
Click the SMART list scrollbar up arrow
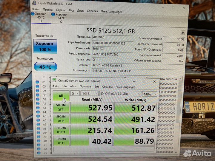coord(180,79)
